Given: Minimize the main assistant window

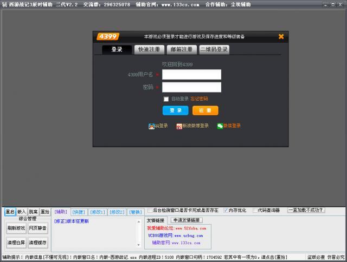Looking at the screenshot, I should pyautogui.click(x=325, y=4).
